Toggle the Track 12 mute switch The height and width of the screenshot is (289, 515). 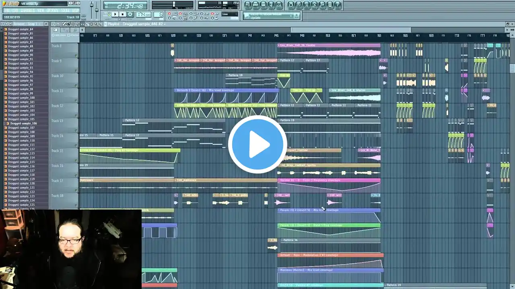[76, 116]
